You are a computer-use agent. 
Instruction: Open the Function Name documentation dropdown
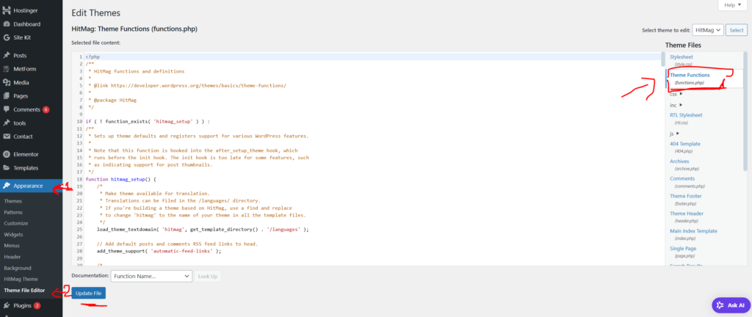click(x=151, y=277)
